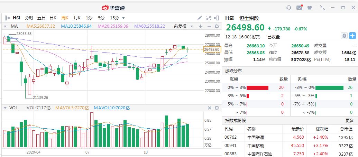
Task: Expand the 15分 interval dropdown arrow
Action: click(x=123, y=18)
